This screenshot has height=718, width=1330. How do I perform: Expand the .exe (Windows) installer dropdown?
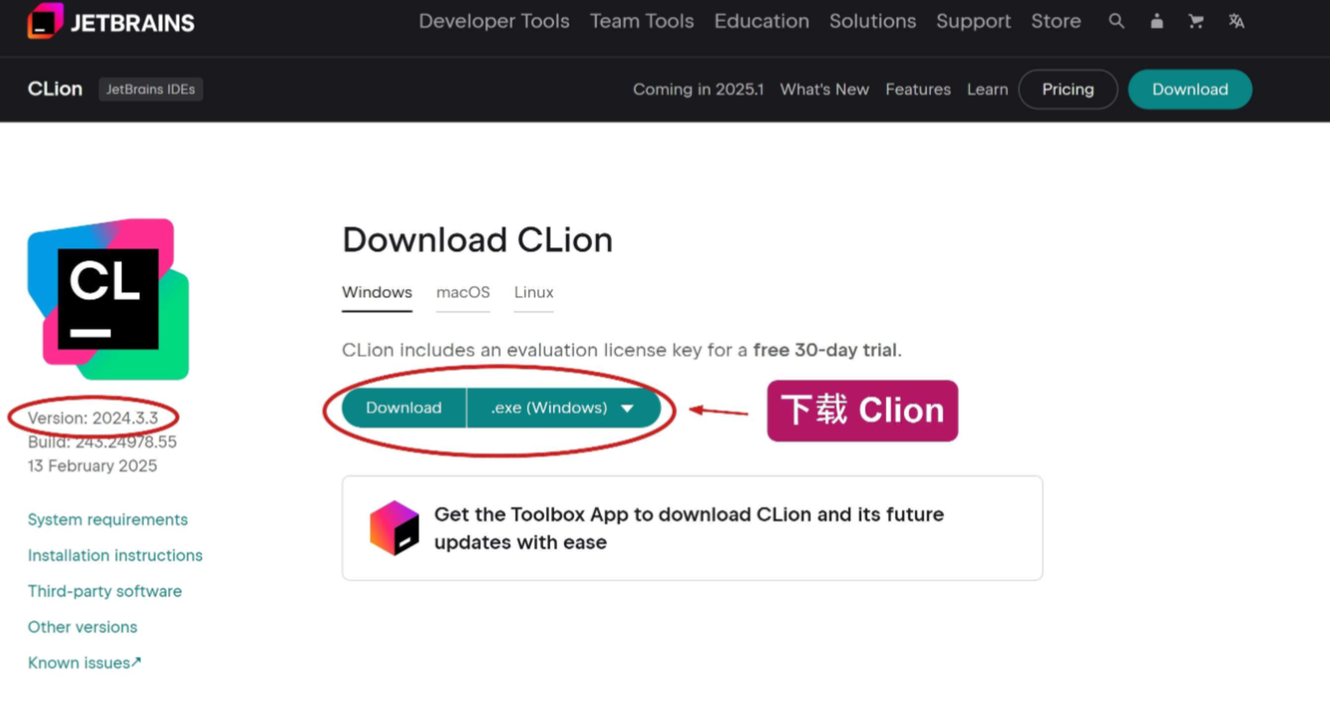(563, 408)
